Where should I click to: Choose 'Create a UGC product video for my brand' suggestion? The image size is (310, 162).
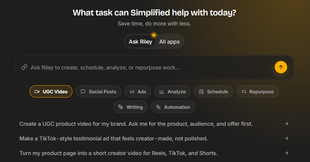point(154,124)
